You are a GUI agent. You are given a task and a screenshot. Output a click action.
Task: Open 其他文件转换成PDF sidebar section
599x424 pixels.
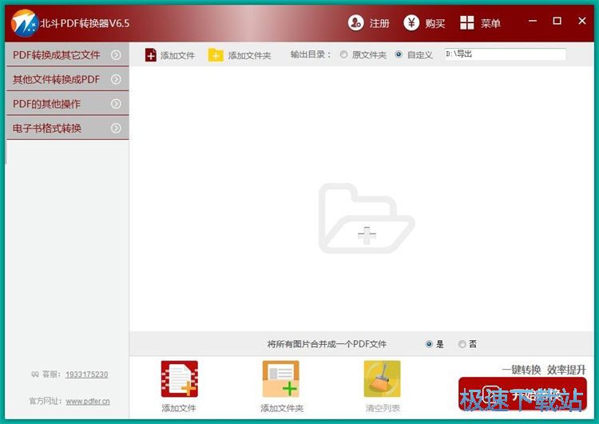(x=68, y=80)
